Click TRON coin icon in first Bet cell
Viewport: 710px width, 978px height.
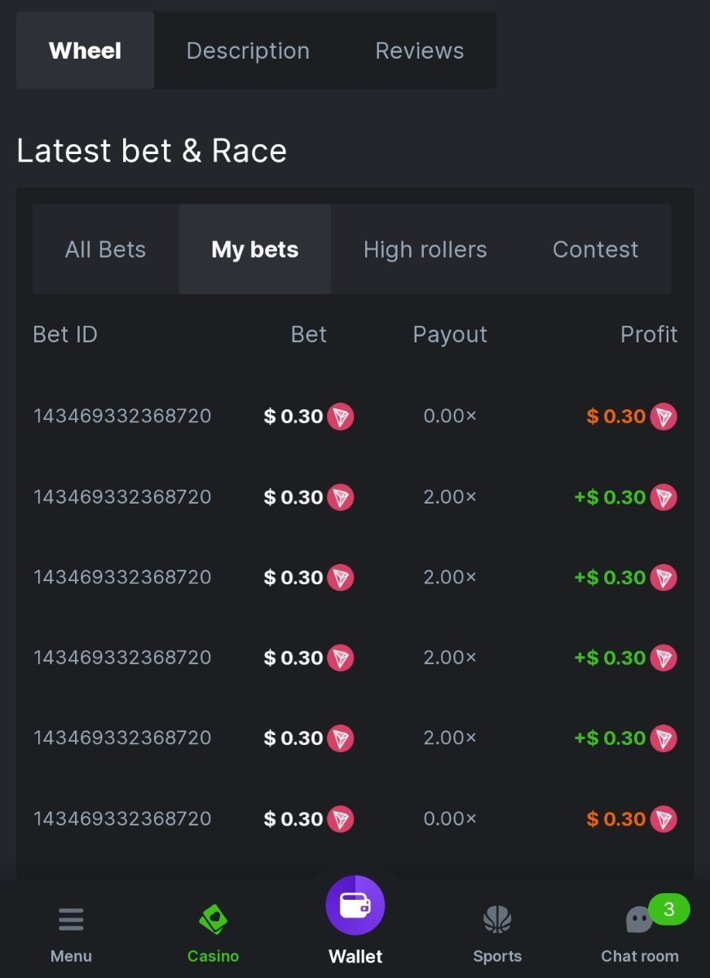341,417
